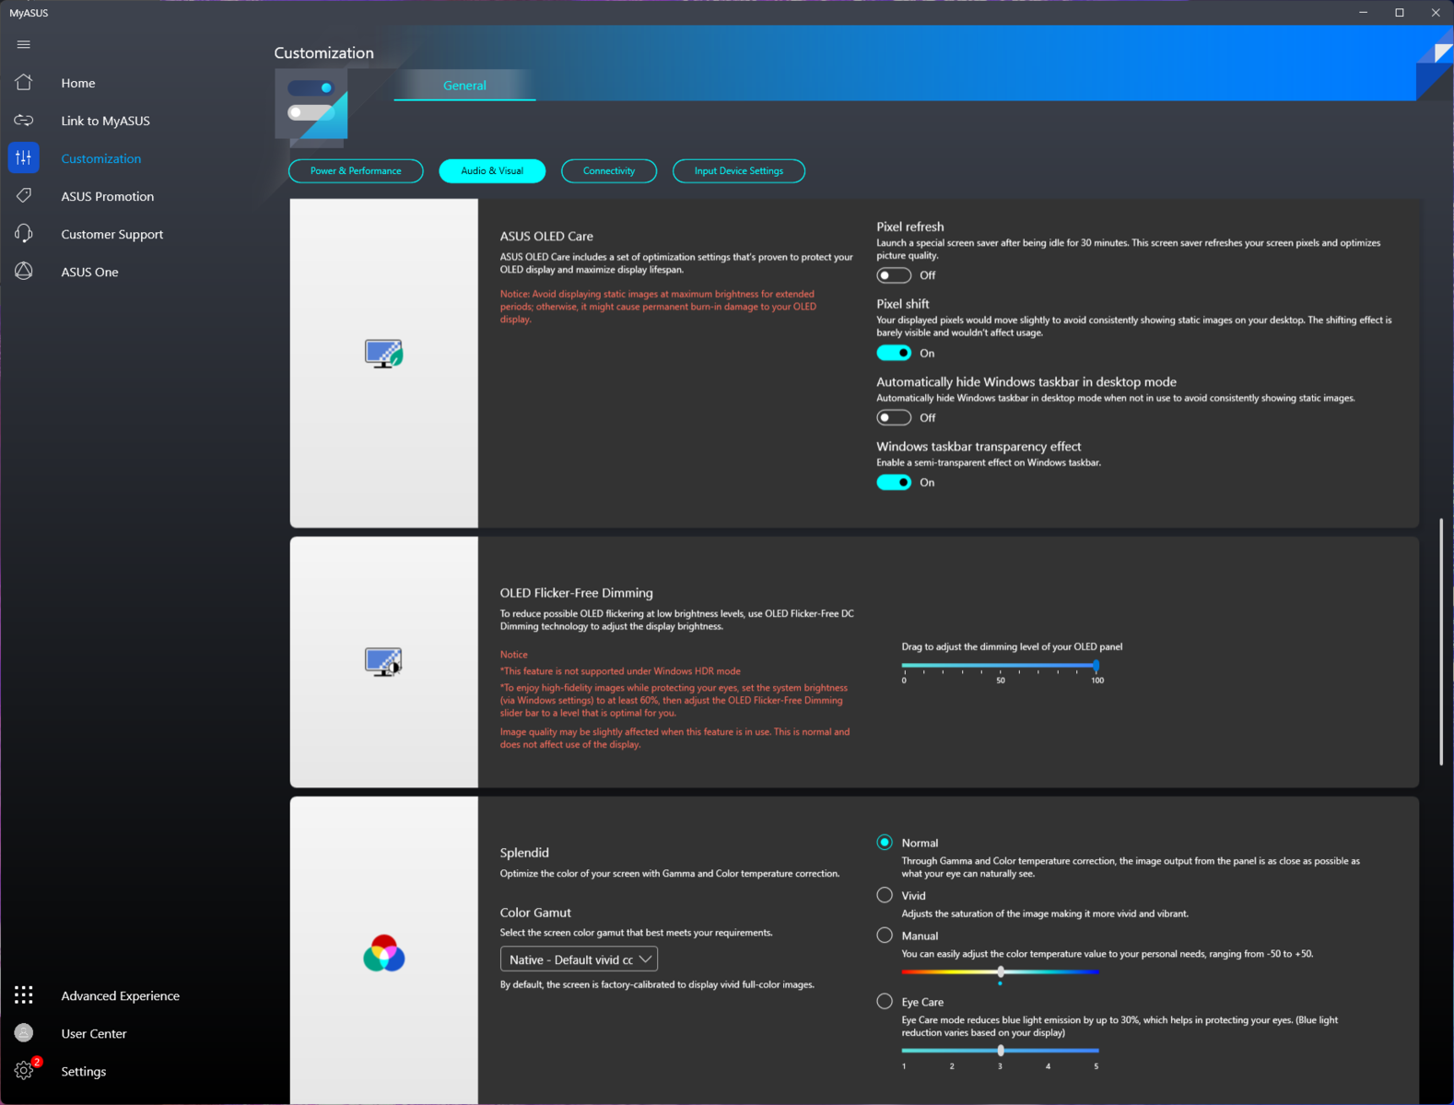Open Advanced Experience page
This screenshot has width=1454, height=1105.
[x=121, y=995]
